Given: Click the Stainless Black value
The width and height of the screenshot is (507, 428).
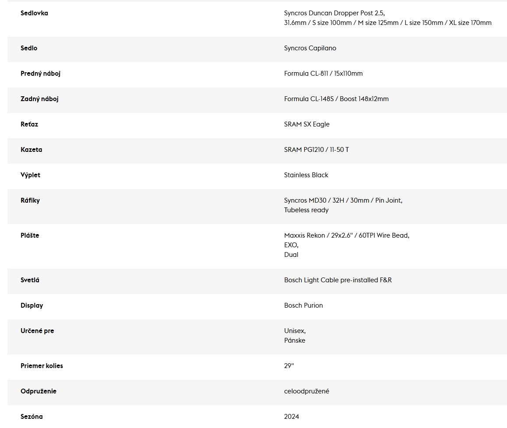Looking at the screenshot, I should tap(306, 175).
